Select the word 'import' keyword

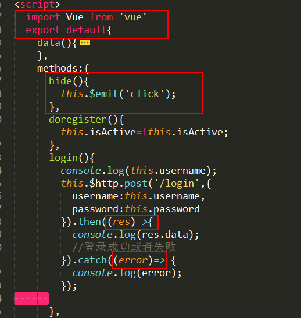point(43,17)
